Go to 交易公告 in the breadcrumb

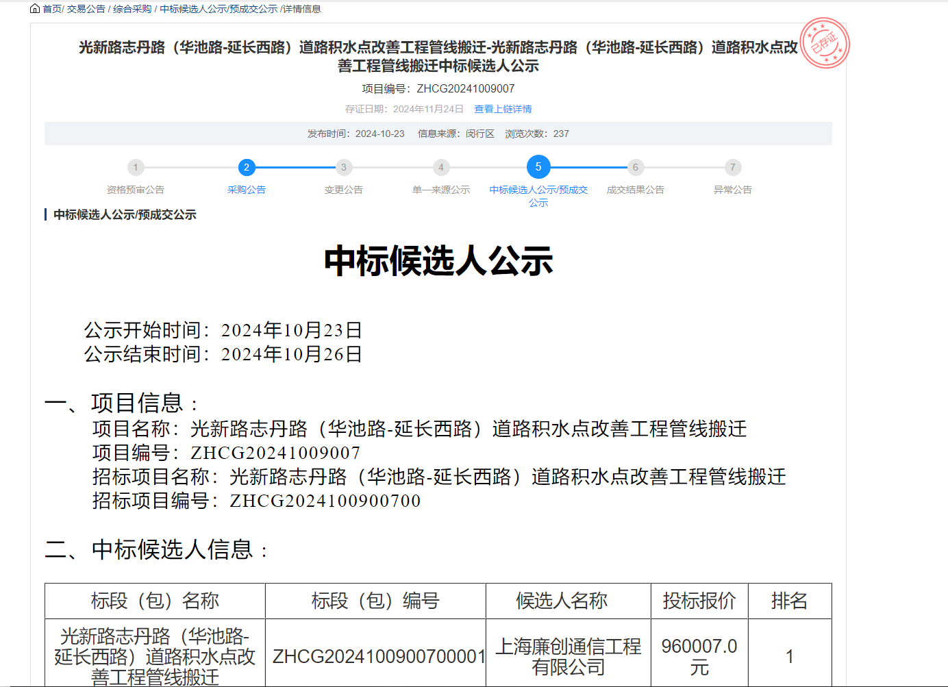tap(86, 9)
